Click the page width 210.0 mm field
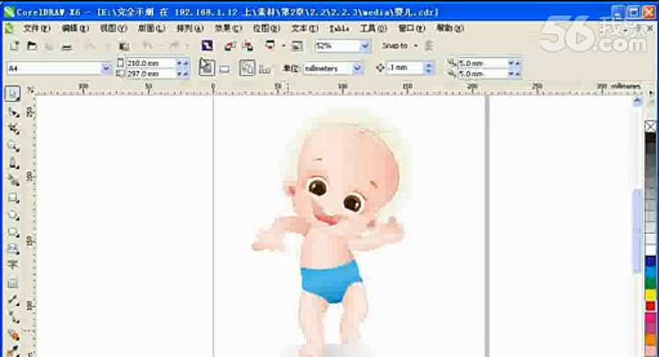This screenshot has width=659, height=357. coord(150,63)
